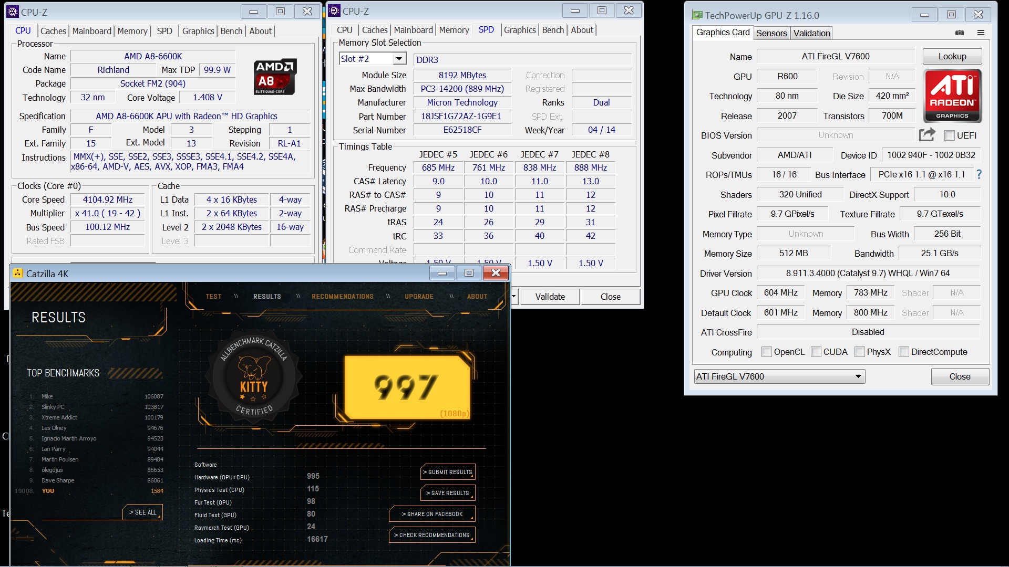Click the GPU-Z Close button
The width and height of the screenshot is (1009, 567).
[x=960, y=376]
